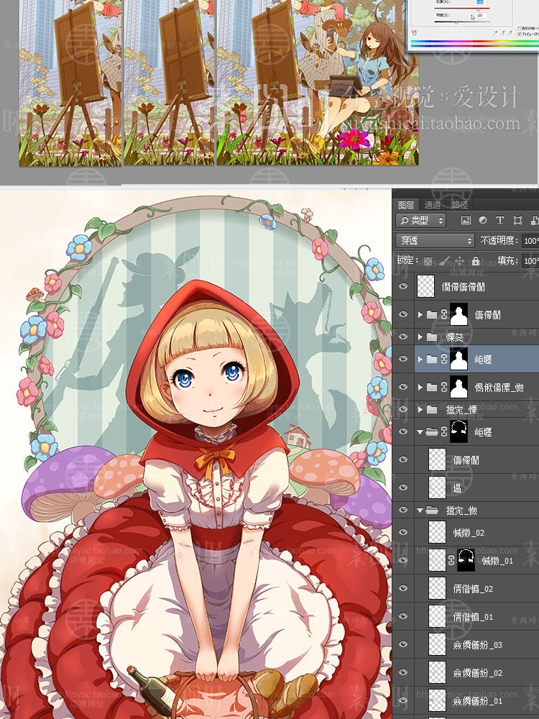The height and width of the screenshot is (719, 539).
Task: Filter layers by shape layer type
Action: click(517, 221)
